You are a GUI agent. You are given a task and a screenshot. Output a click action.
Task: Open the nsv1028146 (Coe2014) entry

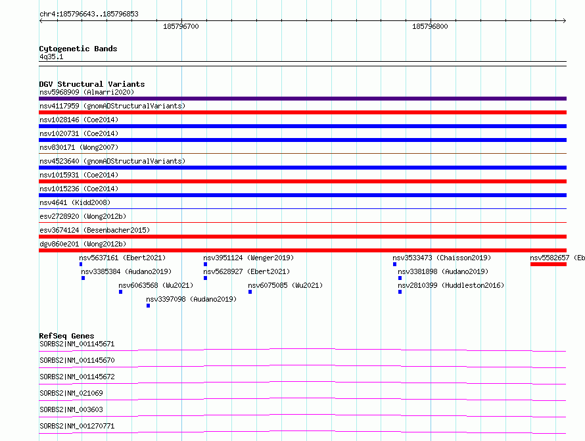point(79,120)
